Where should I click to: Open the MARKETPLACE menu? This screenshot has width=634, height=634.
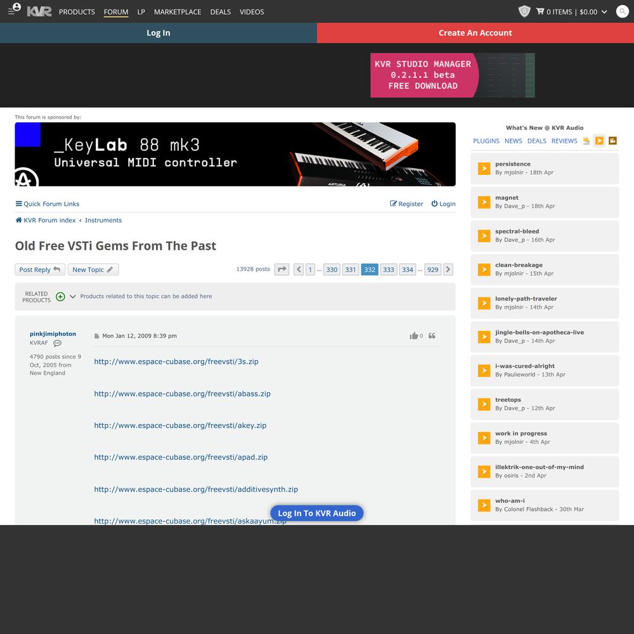178,11
